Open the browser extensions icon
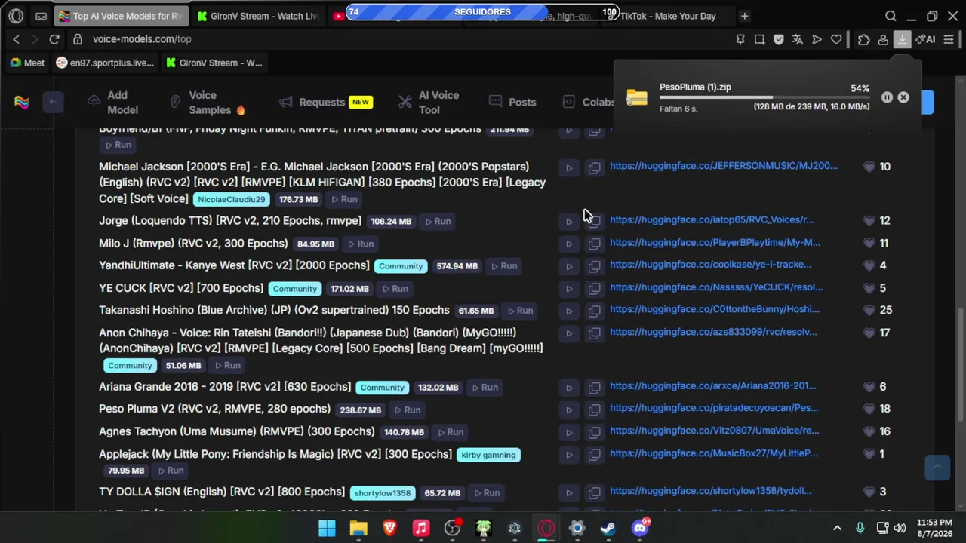 point(864,39)
